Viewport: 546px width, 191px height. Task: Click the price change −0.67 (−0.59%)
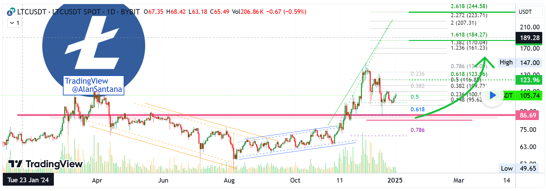pyautogui.click(x=286, y=12)
